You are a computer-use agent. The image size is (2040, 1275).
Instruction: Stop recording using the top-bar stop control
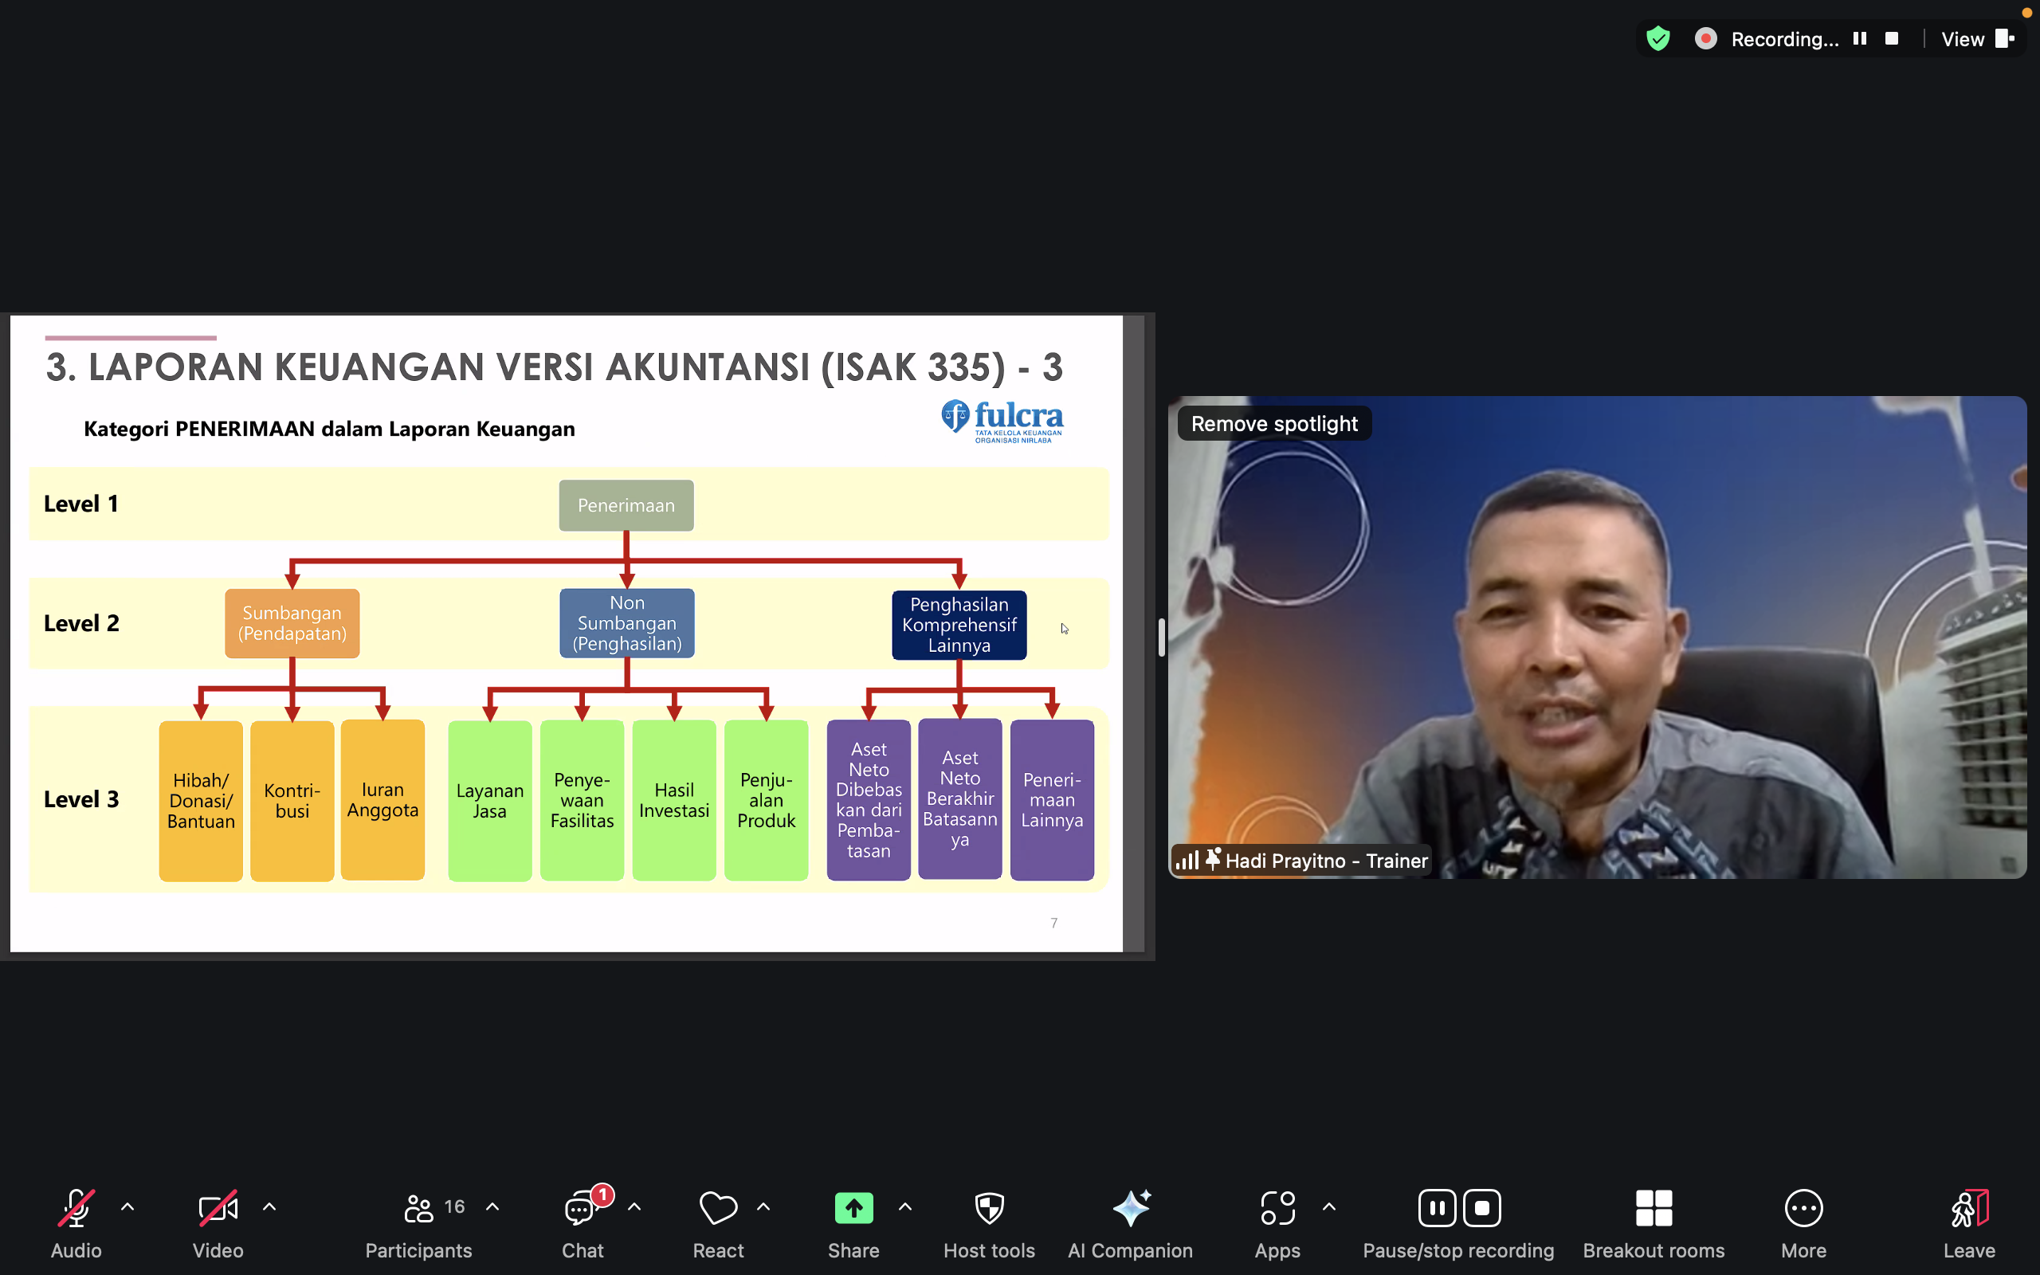1893,38
